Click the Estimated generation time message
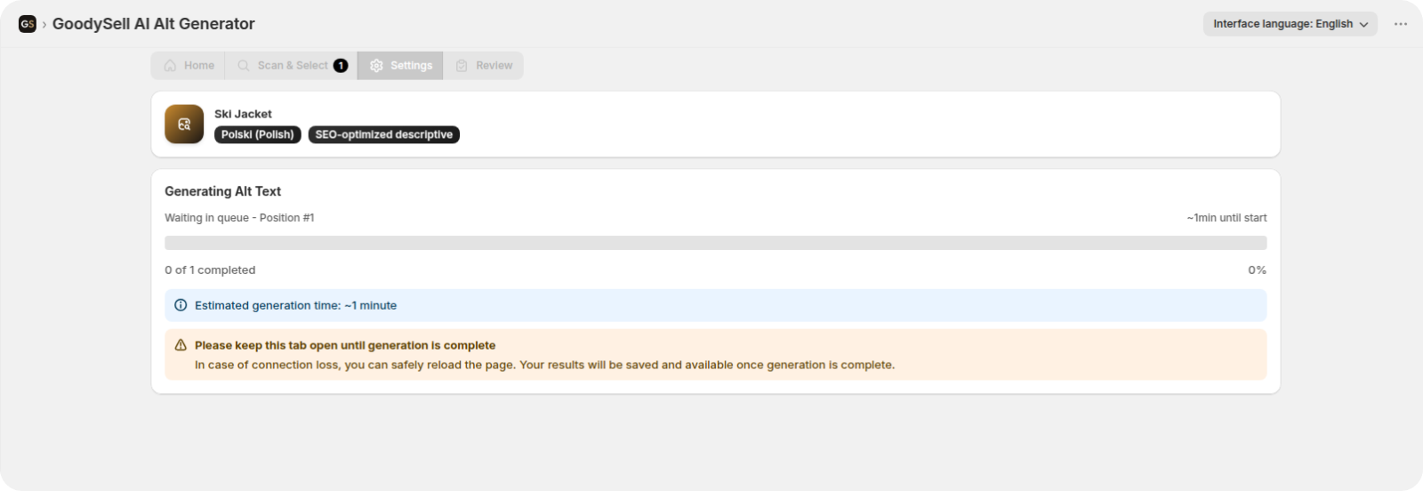The width and height of the screenshot is (1423, 491). (295, 305)
